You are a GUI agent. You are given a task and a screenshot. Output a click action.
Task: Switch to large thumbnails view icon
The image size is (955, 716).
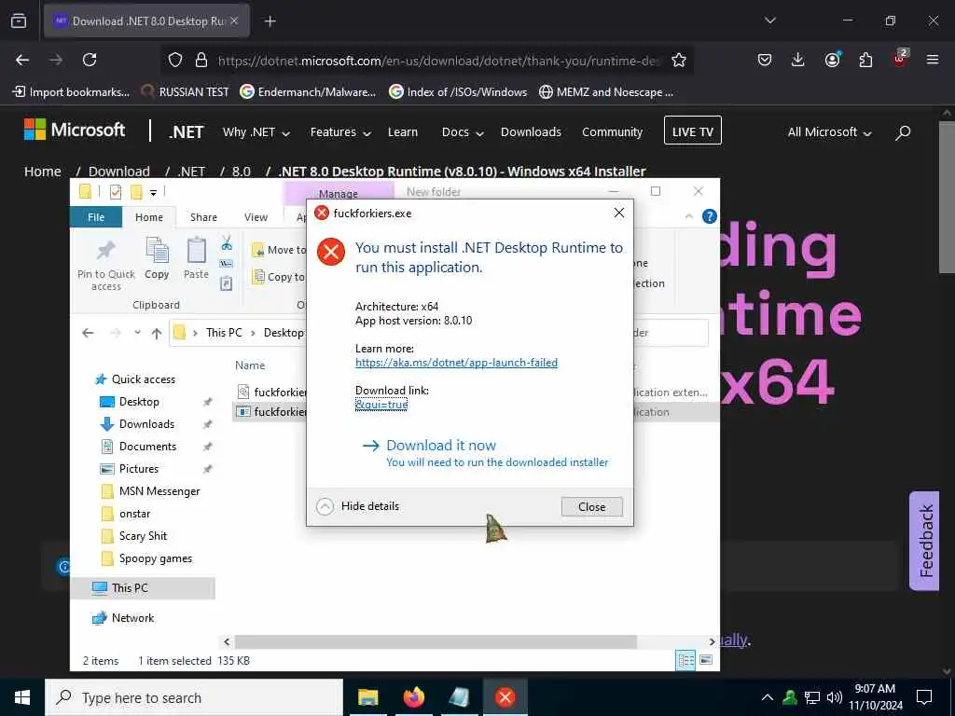coord(706,660)
